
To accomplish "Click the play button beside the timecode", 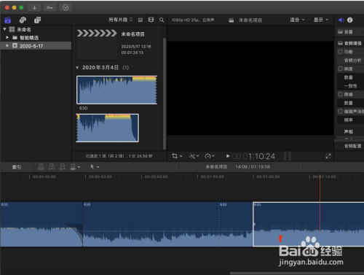I will click(228, 156).
